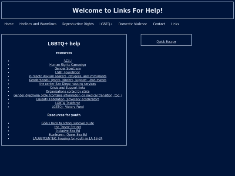235x176 pixels.
Task: Open the Reproductive Rights section
Action: 78,24
